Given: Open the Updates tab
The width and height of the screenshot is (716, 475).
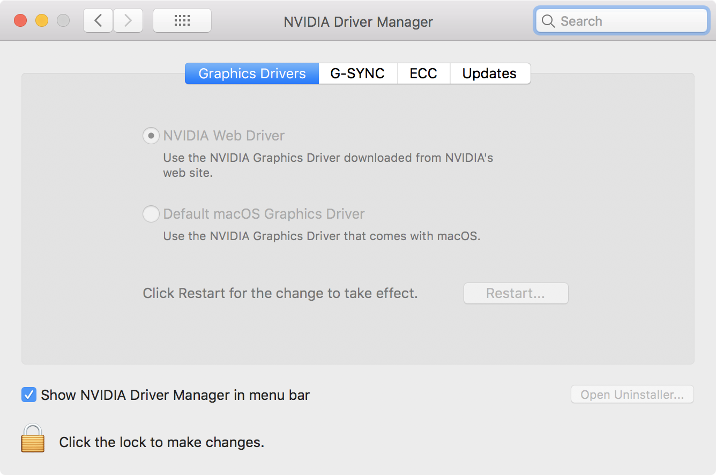Looking at the screenshot, I should (x=489, y=73).
